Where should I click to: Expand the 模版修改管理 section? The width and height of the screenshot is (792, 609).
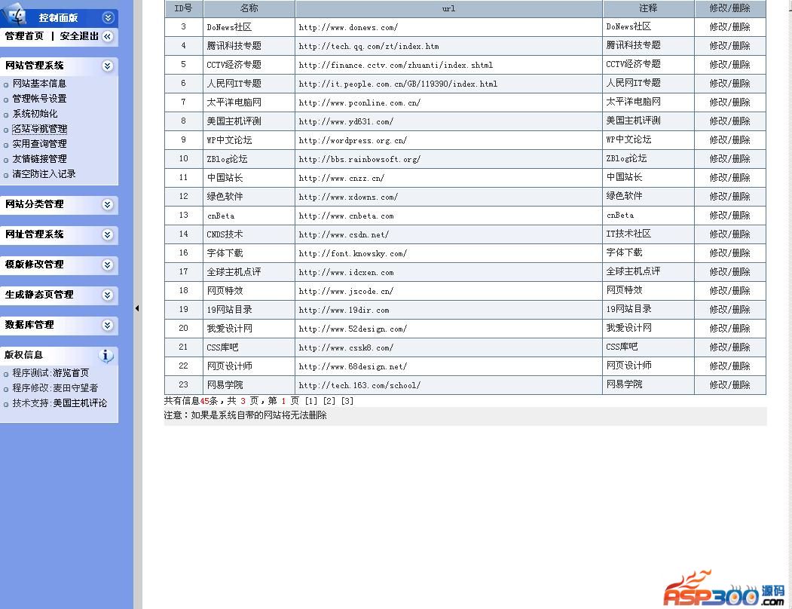[107, 265]
